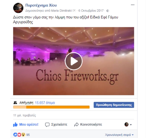Open the three-dot post options menu
The image size is (146, 138).
point(133,5)
